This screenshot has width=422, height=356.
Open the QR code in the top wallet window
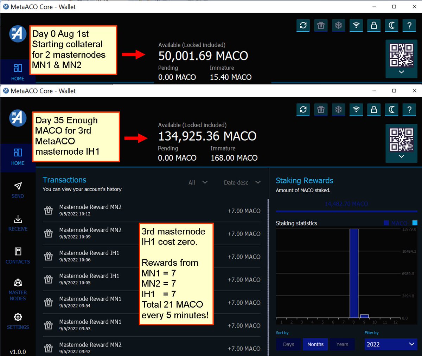point(401,55)
